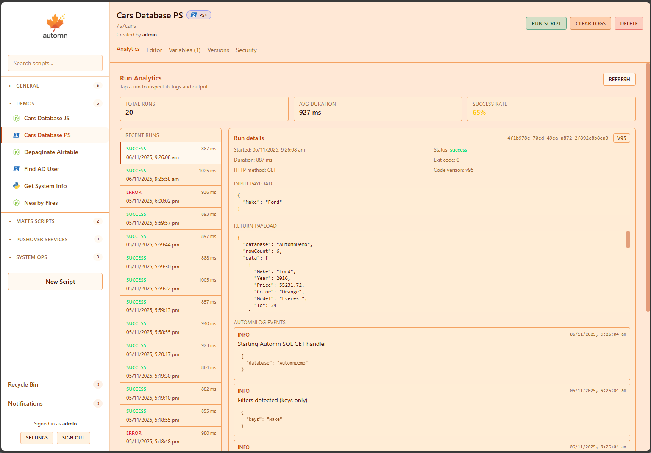Click the CLEAR LOGS button
The image size is (651, 453).
point(590,23)
